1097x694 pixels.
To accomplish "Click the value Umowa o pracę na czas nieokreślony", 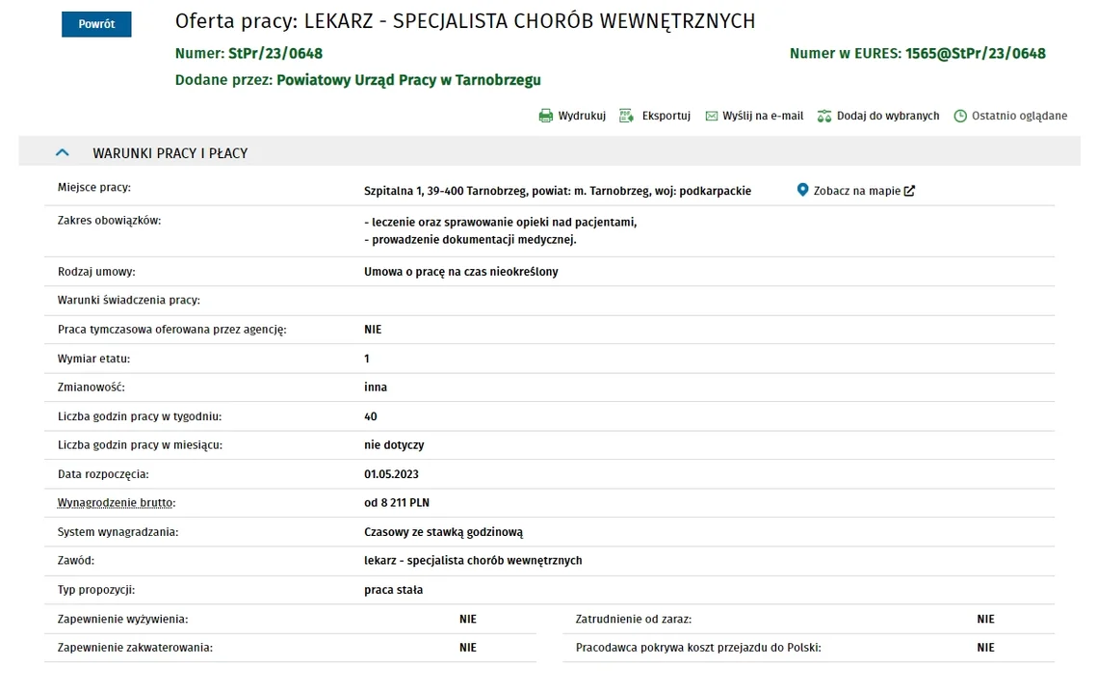I will [461, 271].
